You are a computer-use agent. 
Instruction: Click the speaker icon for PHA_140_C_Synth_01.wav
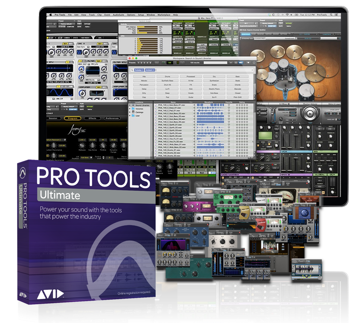pyautogui.click(x=194, y=125)
